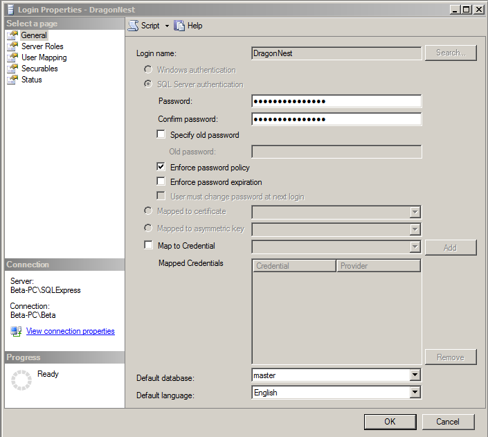Click the Cancel button
This screenshot has width=488, height=437.
pyautogui.click(x=448, y=422)
